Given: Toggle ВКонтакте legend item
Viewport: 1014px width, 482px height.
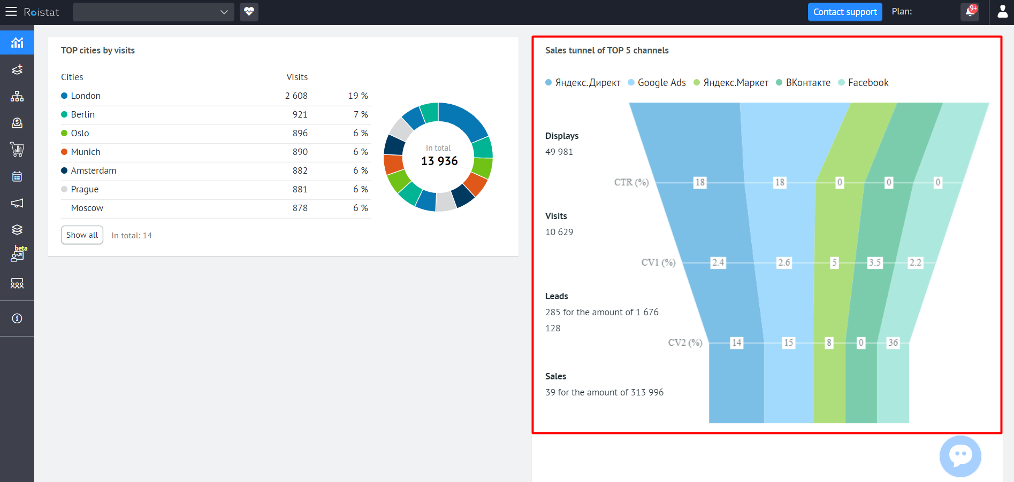Looking at the screenshot, I should click(803, 82).
